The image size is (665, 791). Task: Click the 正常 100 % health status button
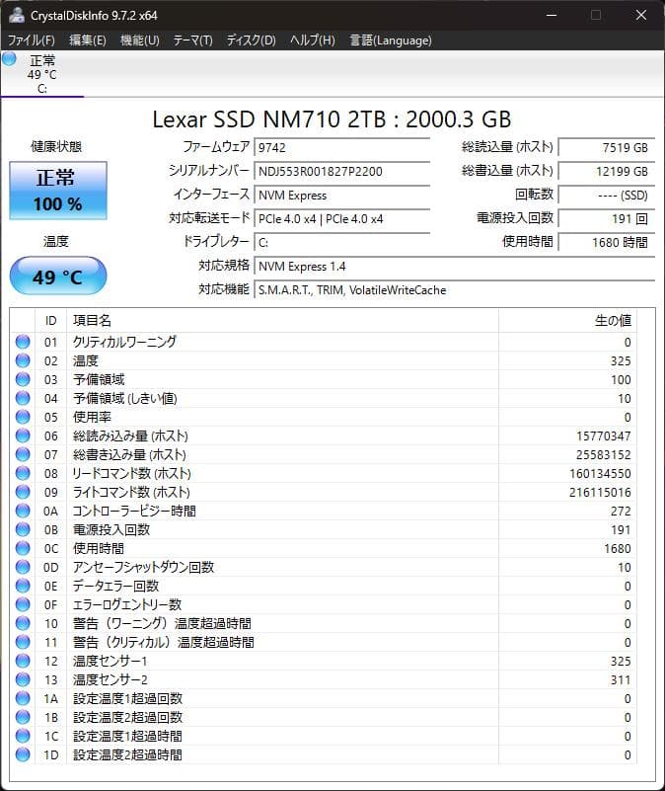coord(58,191)
